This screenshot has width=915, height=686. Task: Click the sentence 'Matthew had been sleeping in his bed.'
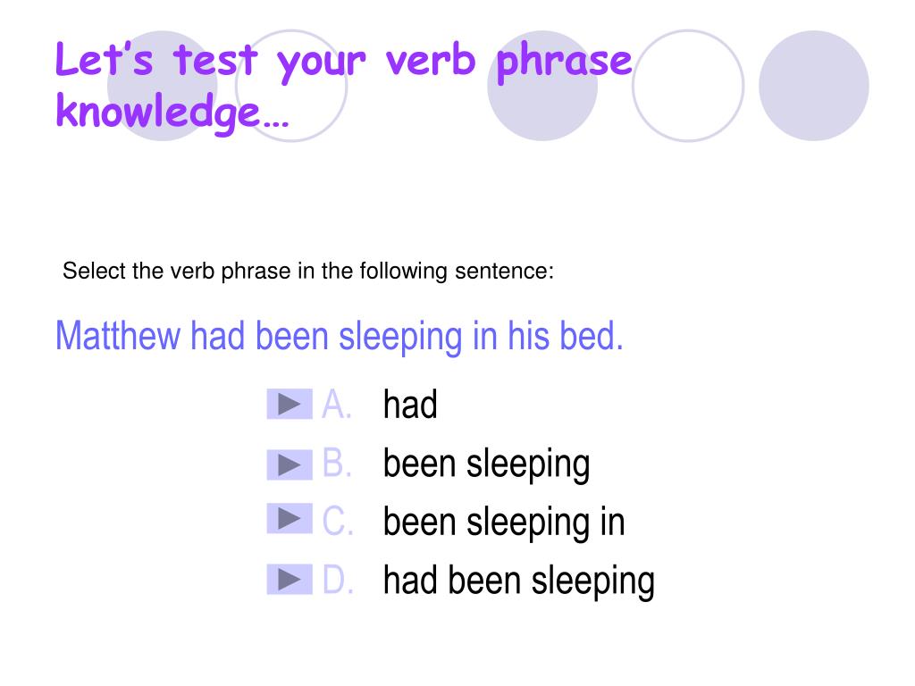pos(340,337)
